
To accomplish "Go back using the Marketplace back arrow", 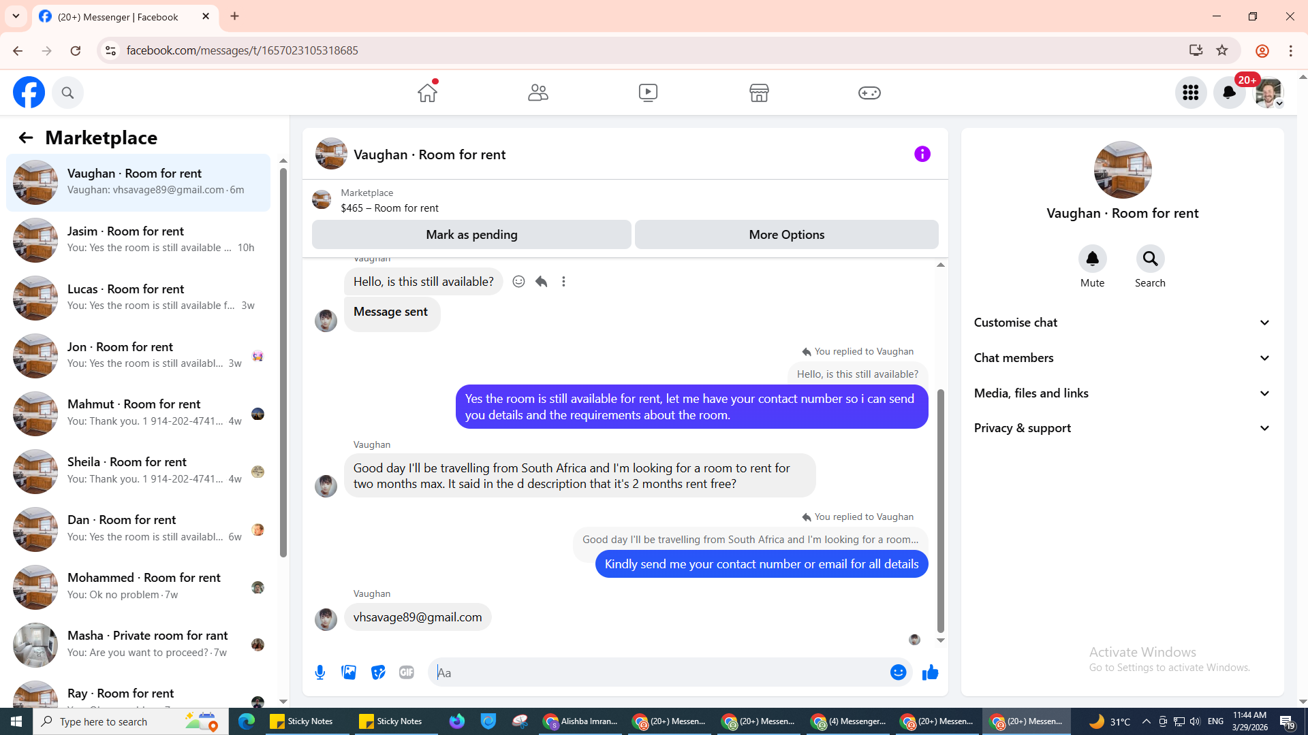I will pyautogui.click(x=26, y=138).
